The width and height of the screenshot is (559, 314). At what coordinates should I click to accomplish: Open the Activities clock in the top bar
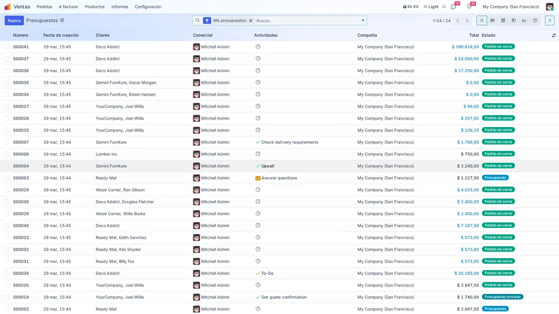pos(469,7)
